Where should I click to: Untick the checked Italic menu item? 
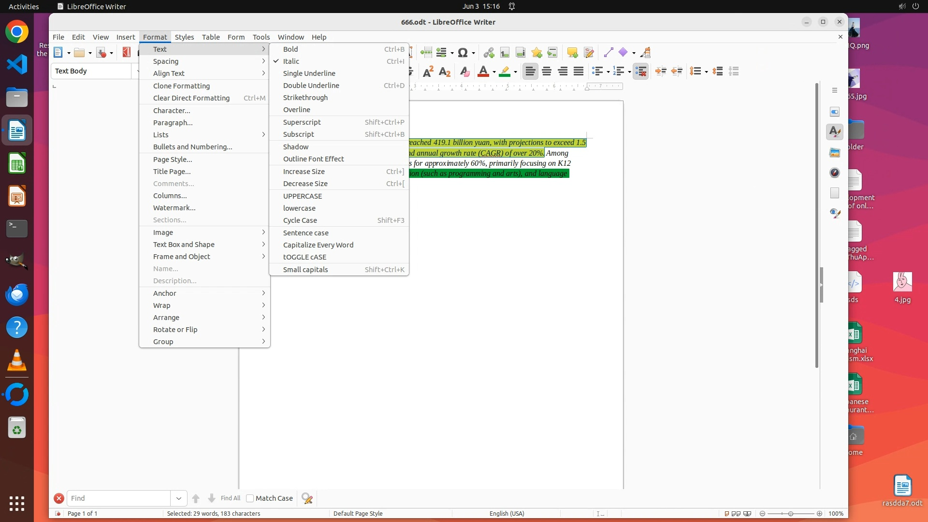click(x=291, y=61)
